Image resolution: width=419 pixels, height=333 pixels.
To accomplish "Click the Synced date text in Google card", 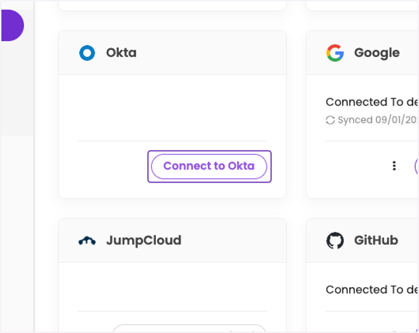I will (378, 120).
